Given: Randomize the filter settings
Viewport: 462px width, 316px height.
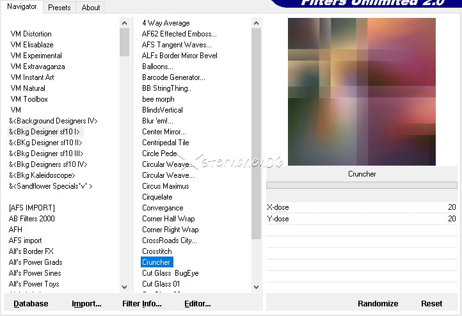Looking at the screenshot, I should (x=378, y=304).
